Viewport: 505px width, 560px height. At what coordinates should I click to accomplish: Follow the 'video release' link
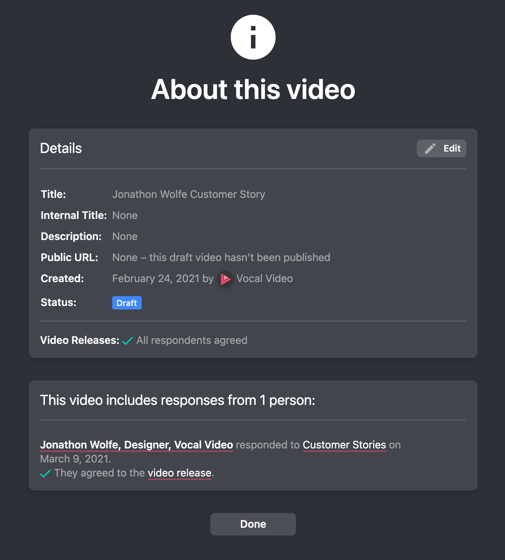(x=179, y=473)
